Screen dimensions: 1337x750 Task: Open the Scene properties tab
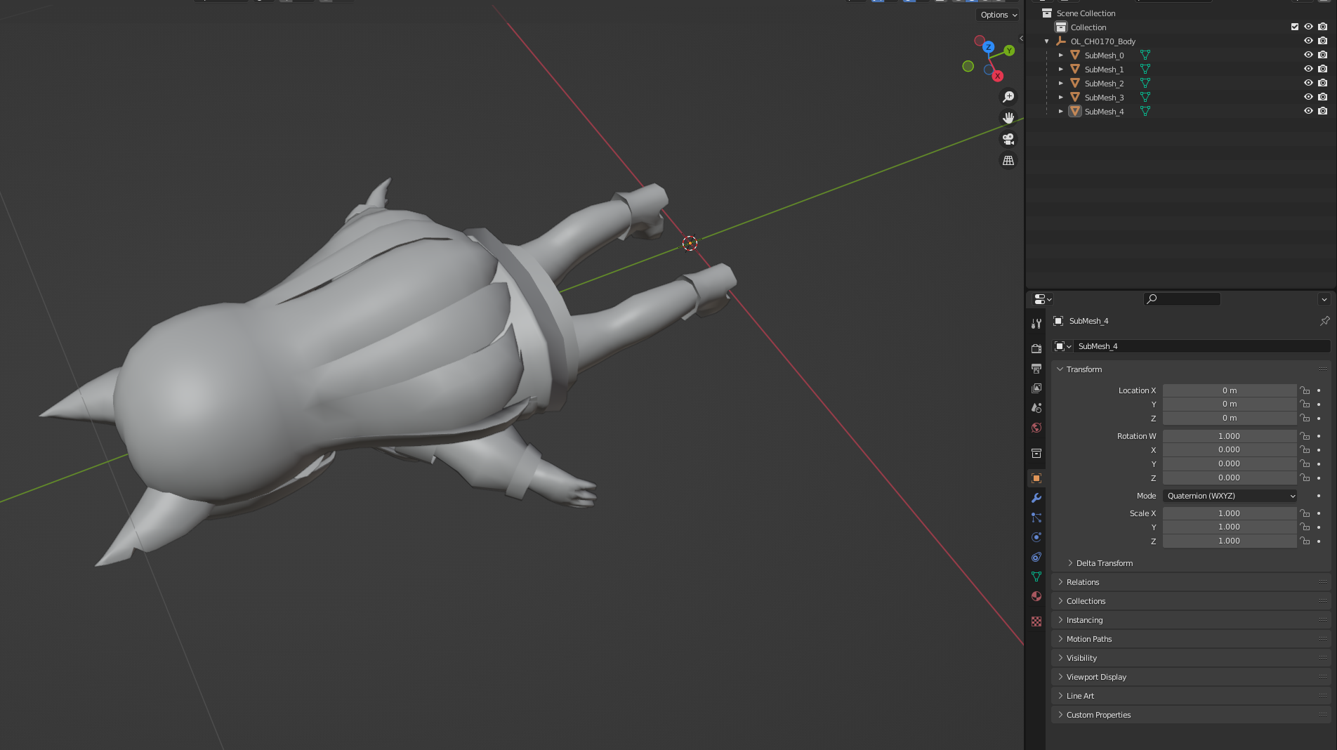coord(1036,407)
